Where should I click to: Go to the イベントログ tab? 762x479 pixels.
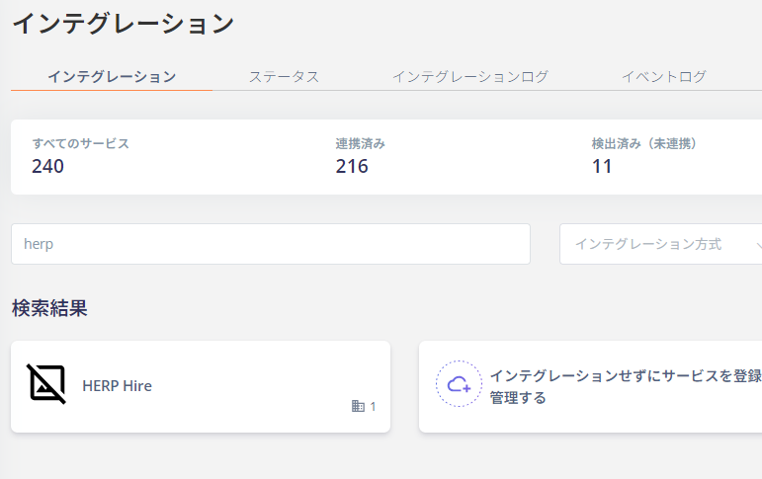664,76
